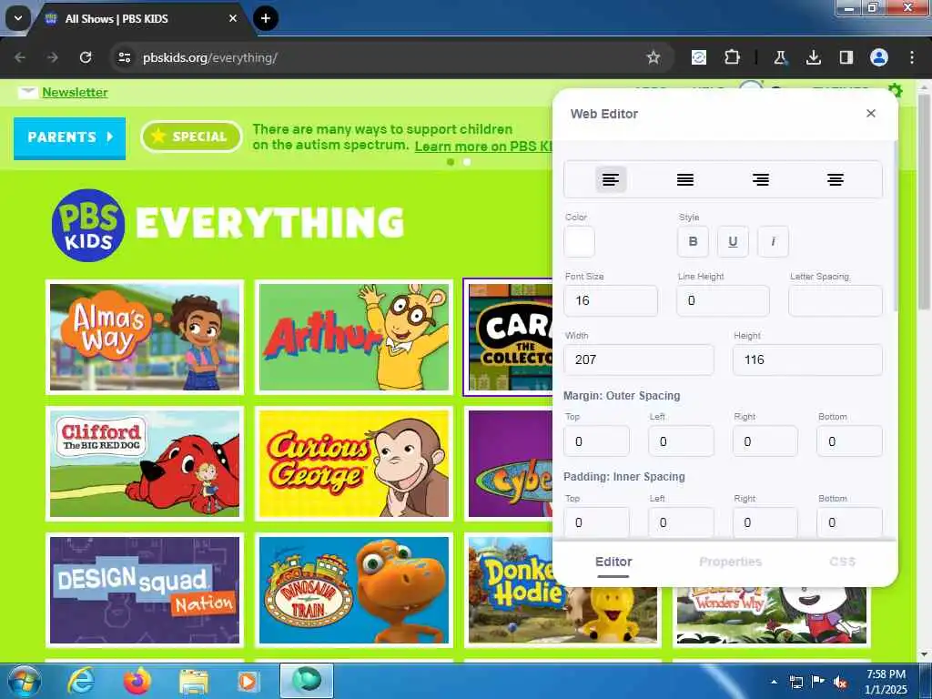The height and width of the screenshot is (699, 932).
Task: Click the PBS KIDS logo
Action: pyautogui.click(x=88, y=225)
